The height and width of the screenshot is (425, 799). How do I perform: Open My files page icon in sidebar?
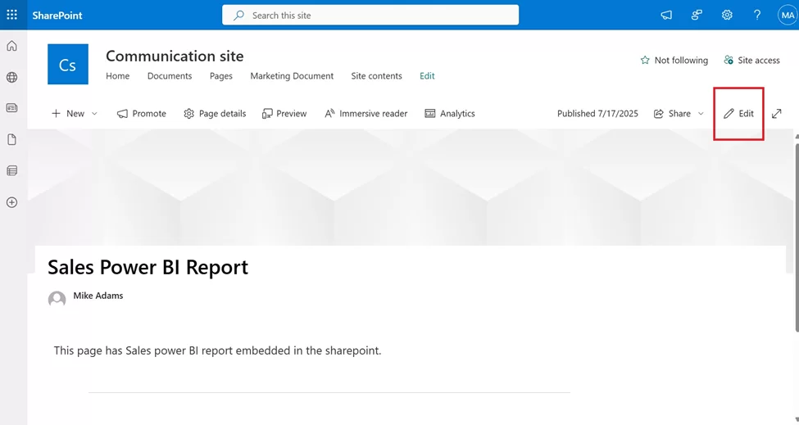[x=11, y=139]
